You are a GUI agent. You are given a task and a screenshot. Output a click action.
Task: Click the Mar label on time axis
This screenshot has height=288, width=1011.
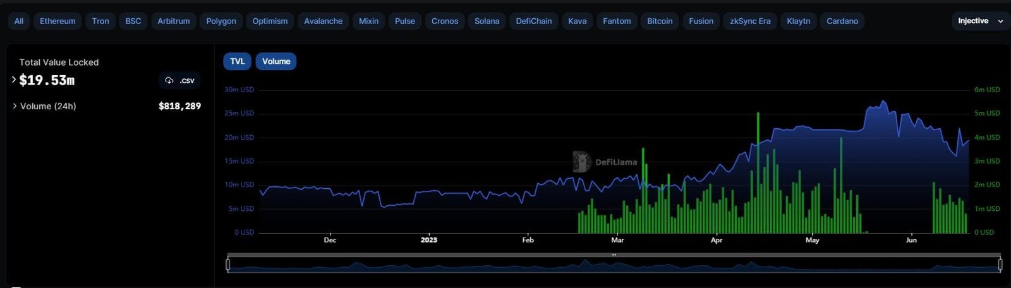coord(617,240)
